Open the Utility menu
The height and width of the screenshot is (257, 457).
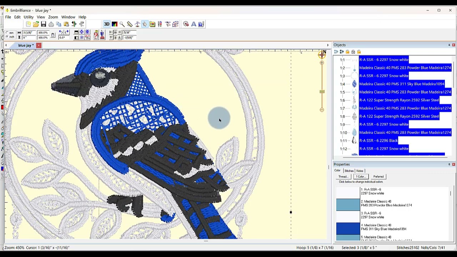[29, 17]
